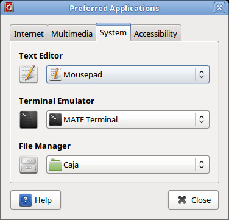
Task: Open the File Manager Caja dropdown
Action: click(128, 165)
